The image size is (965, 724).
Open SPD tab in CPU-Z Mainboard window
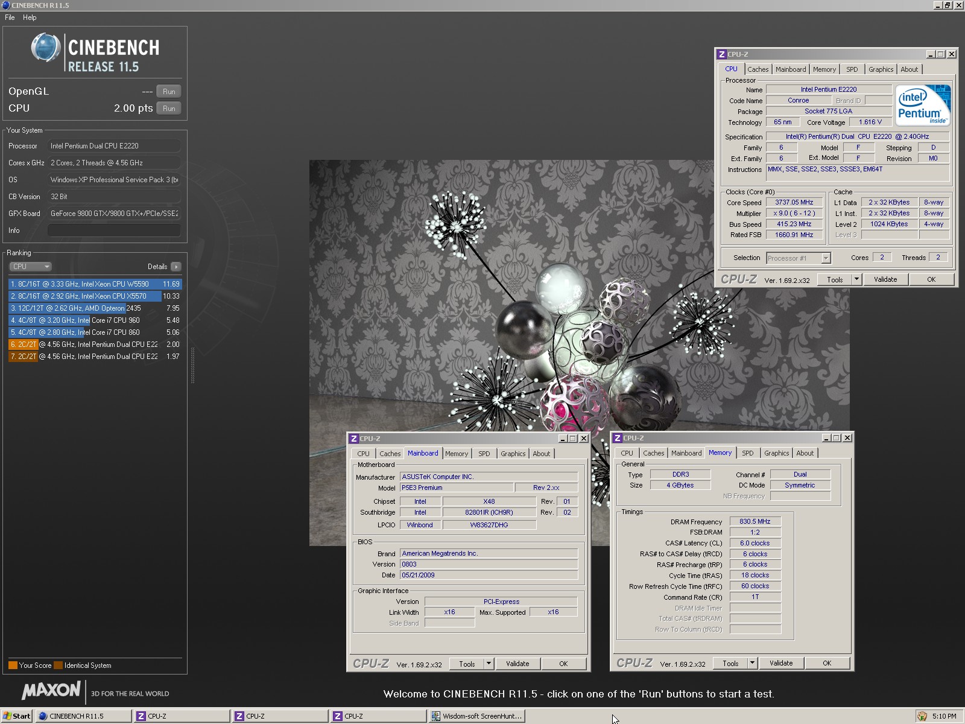pyautogui.click(x=484, y=454)
